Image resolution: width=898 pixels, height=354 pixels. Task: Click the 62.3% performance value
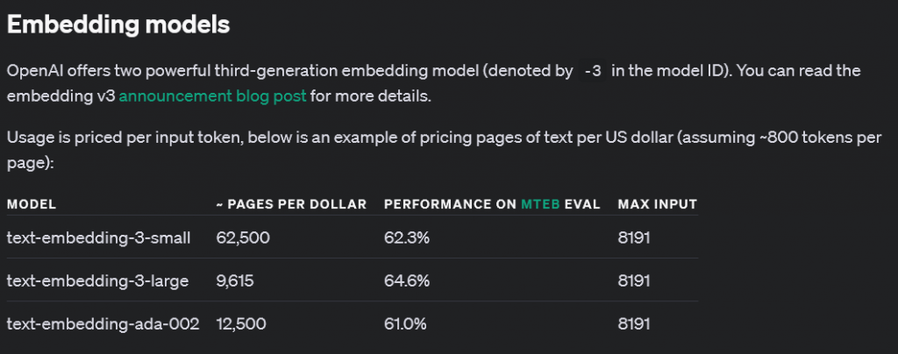[x=406, y=237]
